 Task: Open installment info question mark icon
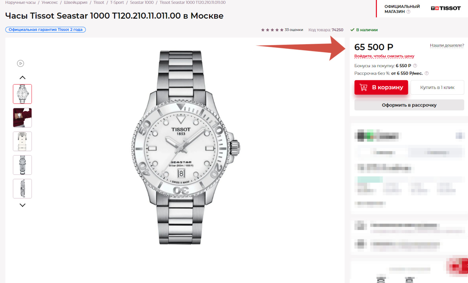coord(427,73)
